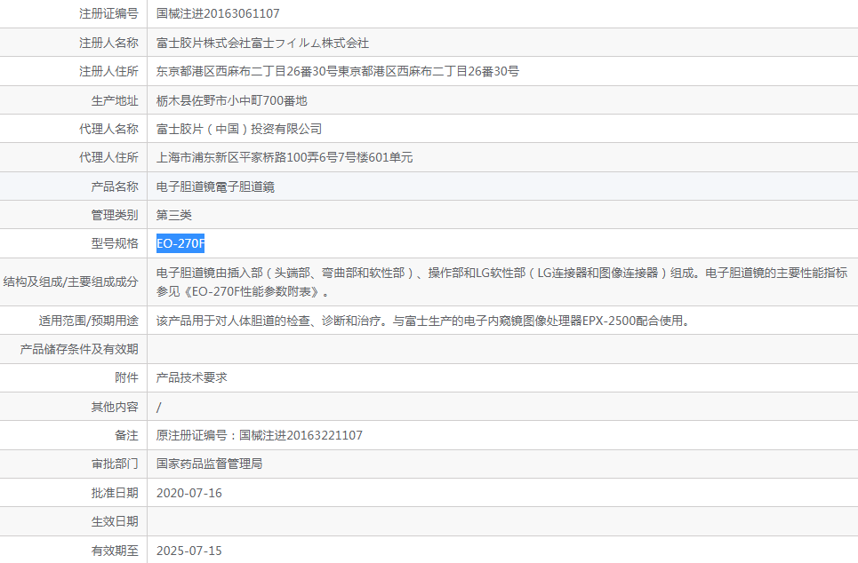Click the '注册人住所' field label
This screenshot has height=563, width=858.
click(x=108, y=71)
